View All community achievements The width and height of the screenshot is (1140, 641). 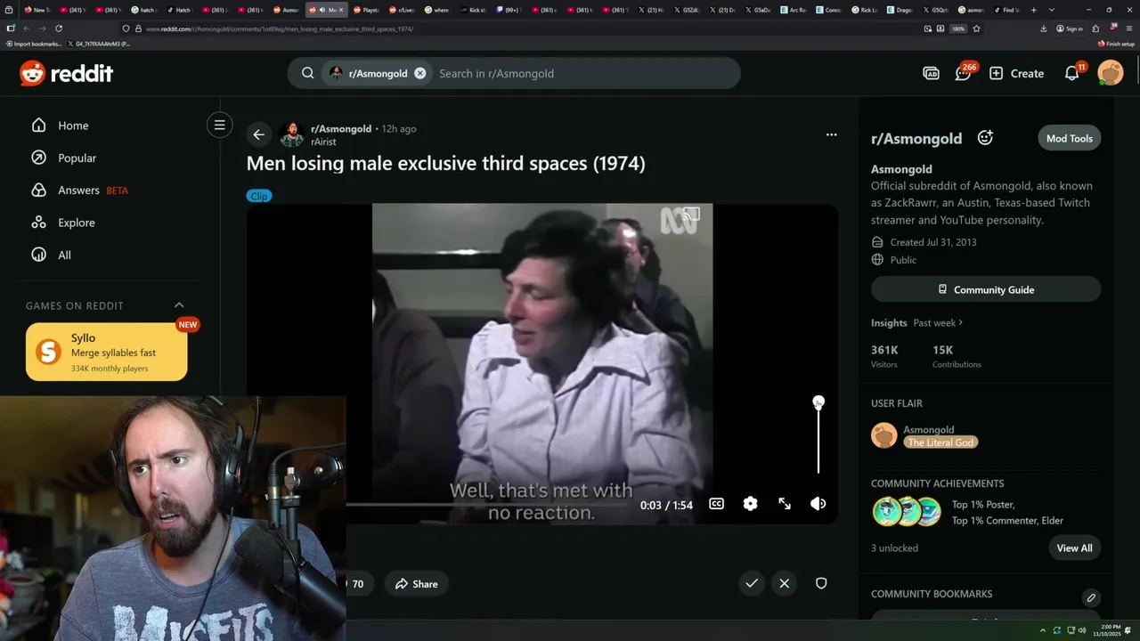1074,548
